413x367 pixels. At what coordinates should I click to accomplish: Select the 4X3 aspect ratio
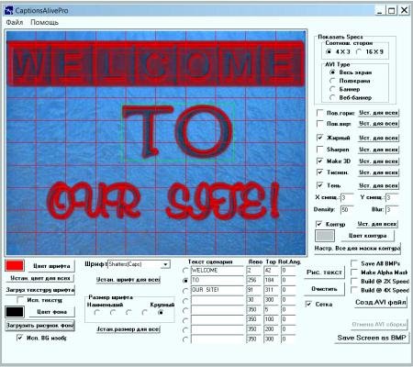point(329,51)
